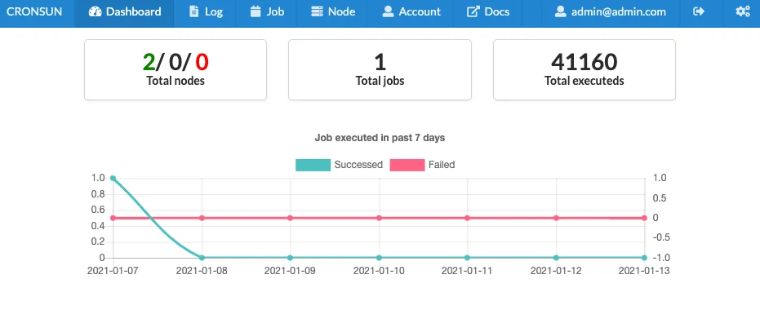Click the Successed point at 2021-01-08
This screenshot has width=760, height=310.
(202, 258)
